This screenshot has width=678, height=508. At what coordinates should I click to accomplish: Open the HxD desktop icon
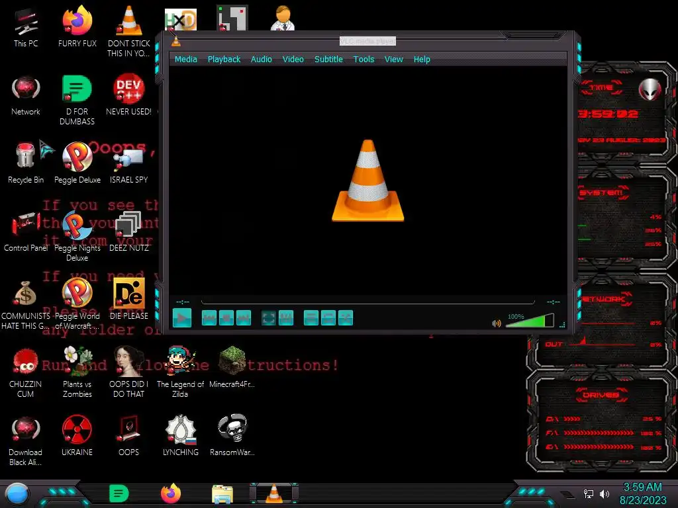181,19
